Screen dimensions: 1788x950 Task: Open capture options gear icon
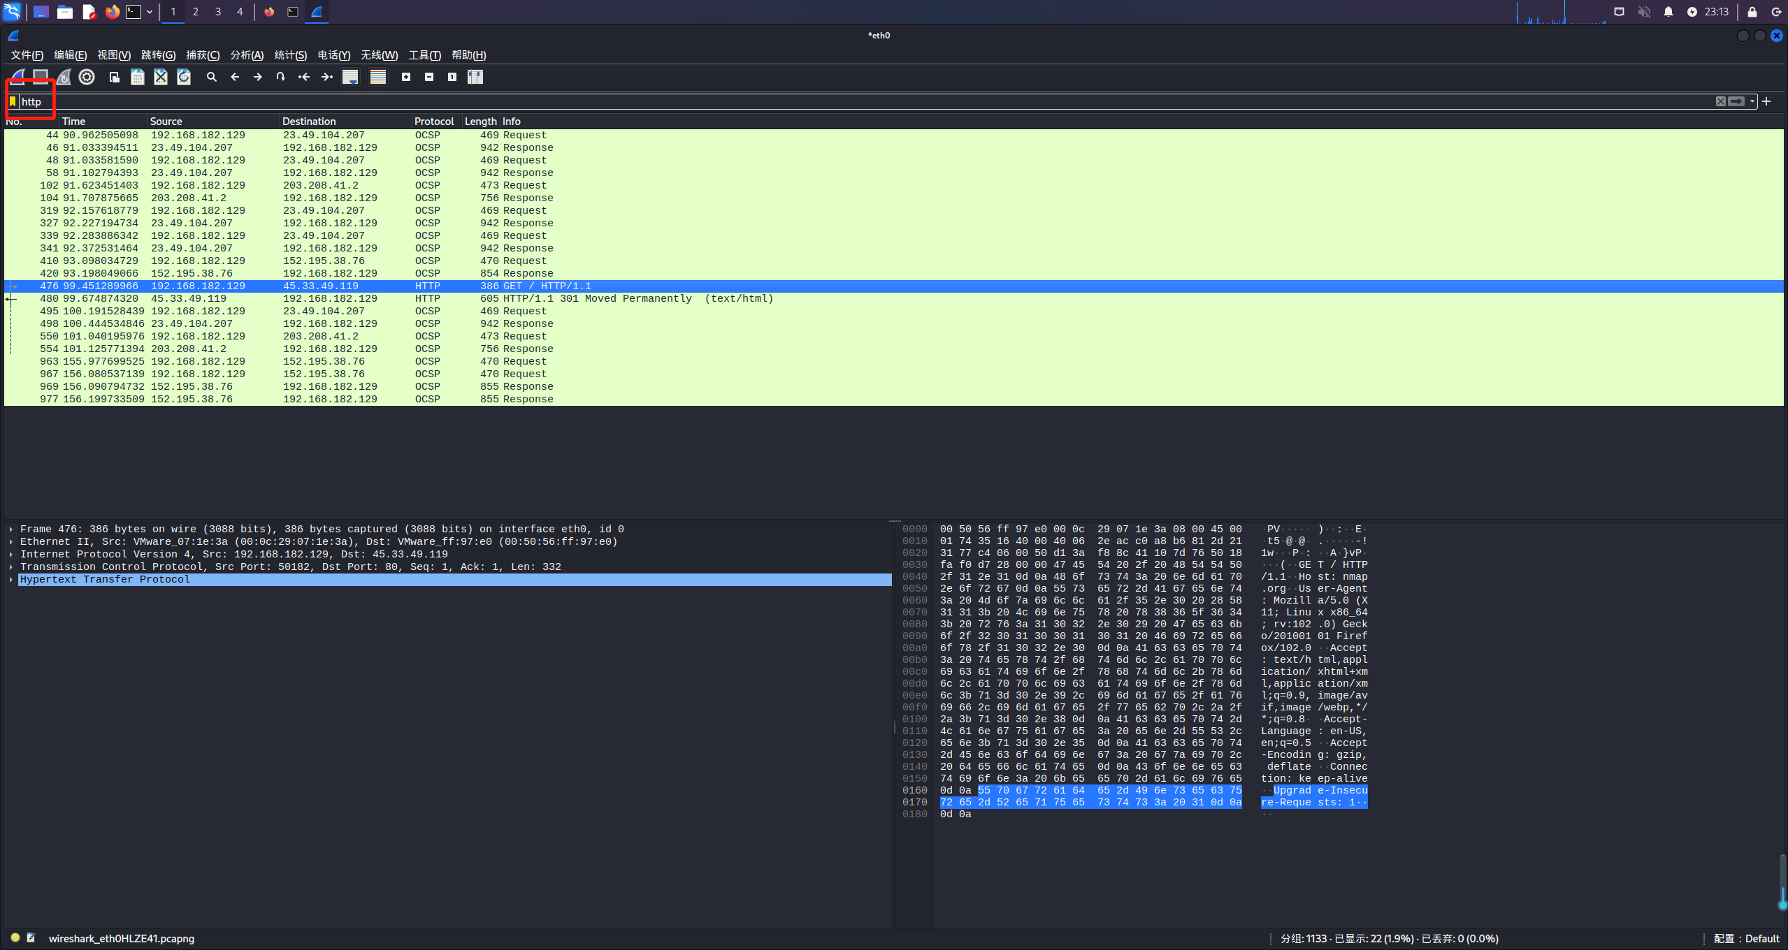click(x=87, y=77)
